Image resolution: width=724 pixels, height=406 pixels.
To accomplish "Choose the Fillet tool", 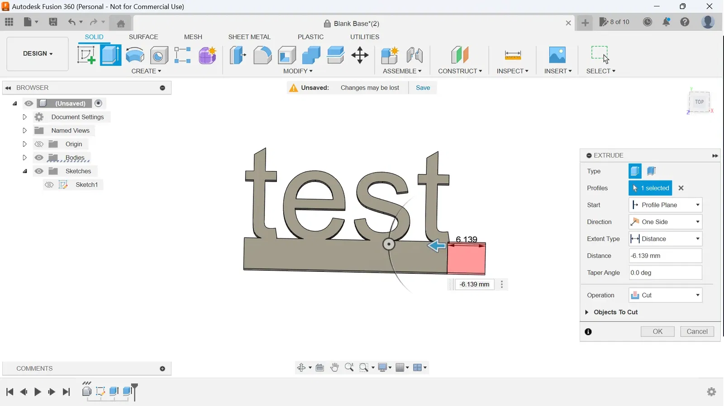I will [x=262, y=55].
